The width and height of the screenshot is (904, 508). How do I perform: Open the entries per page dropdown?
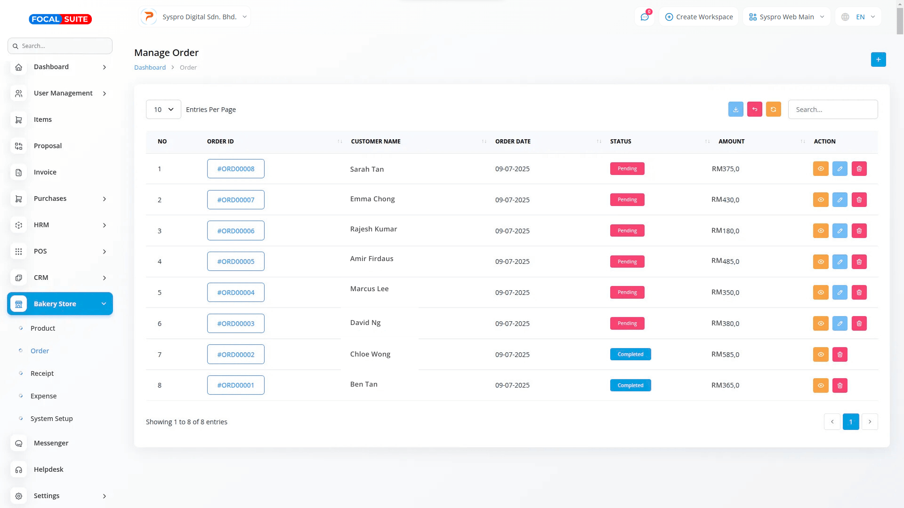point(163,110)
